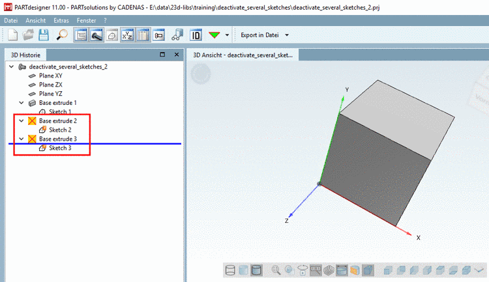
Task: Open the Fenster menu
Action: [86, 21]
